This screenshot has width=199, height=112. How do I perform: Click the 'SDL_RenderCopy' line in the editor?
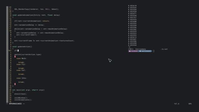37,9
